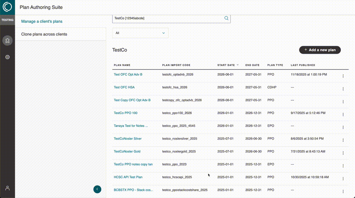Open the TestCo PPO notes copy tan link

tap(133, 164)
